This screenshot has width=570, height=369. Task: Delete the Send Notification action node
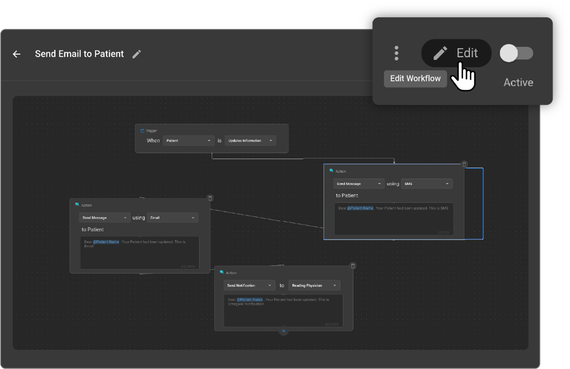pyautogui.click(x=353, y=266)
